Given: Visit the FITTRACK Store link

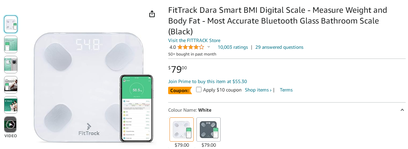Looking at the screenshot, I should (194, 40).
